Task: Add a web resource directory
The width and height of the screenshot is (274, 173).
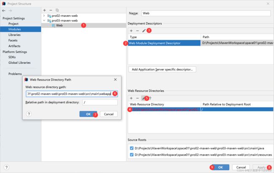Action: (131, 98)
